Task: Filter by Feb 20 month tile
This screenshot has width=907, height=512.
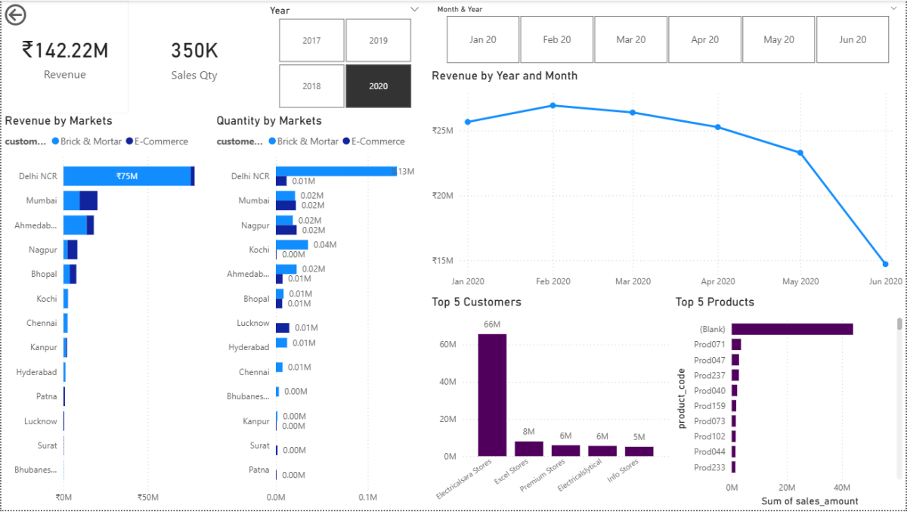Action: (557, 39)
